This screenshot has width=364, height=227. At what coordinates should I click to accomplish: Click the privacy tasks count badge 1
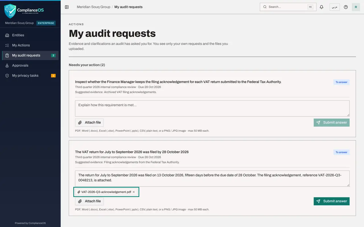click(x=53, y=75)
